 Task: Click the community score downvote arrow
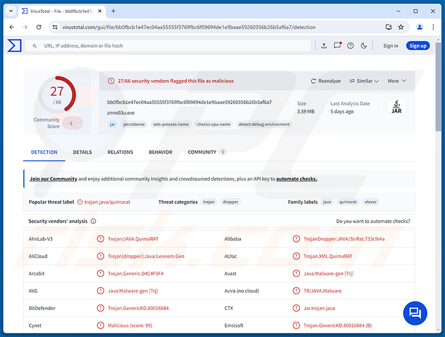(78, 125)
